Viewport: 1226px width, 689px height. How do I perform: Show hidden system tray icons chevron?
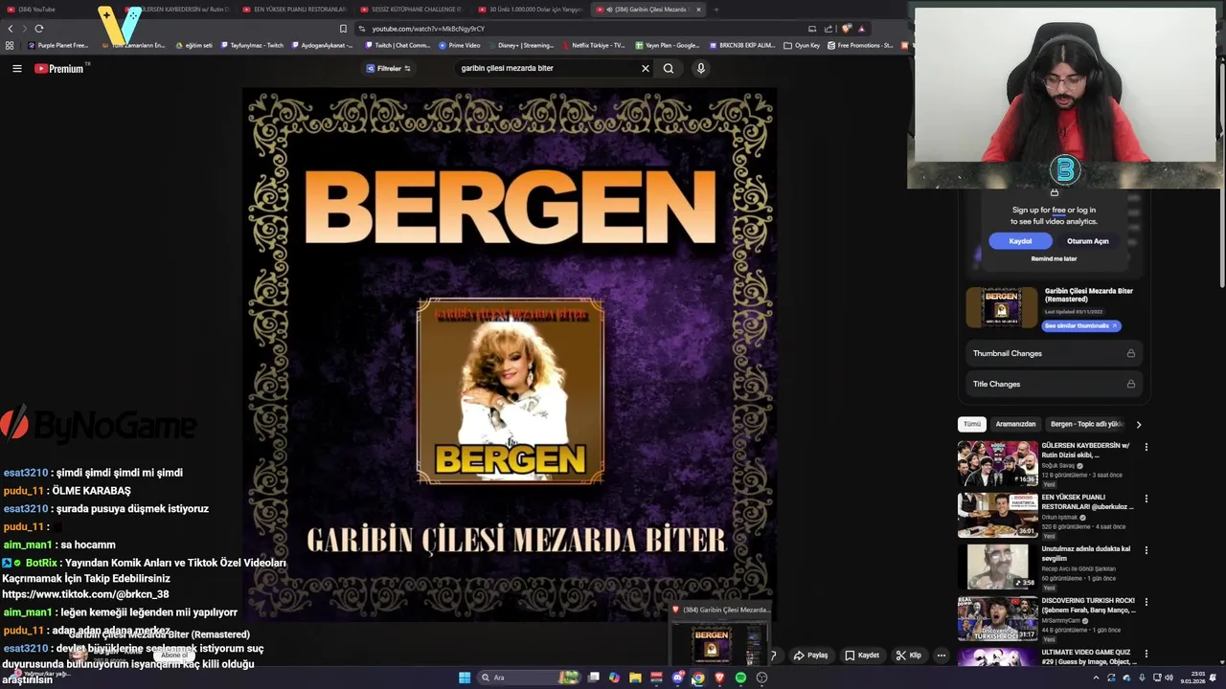[1096, 678]
